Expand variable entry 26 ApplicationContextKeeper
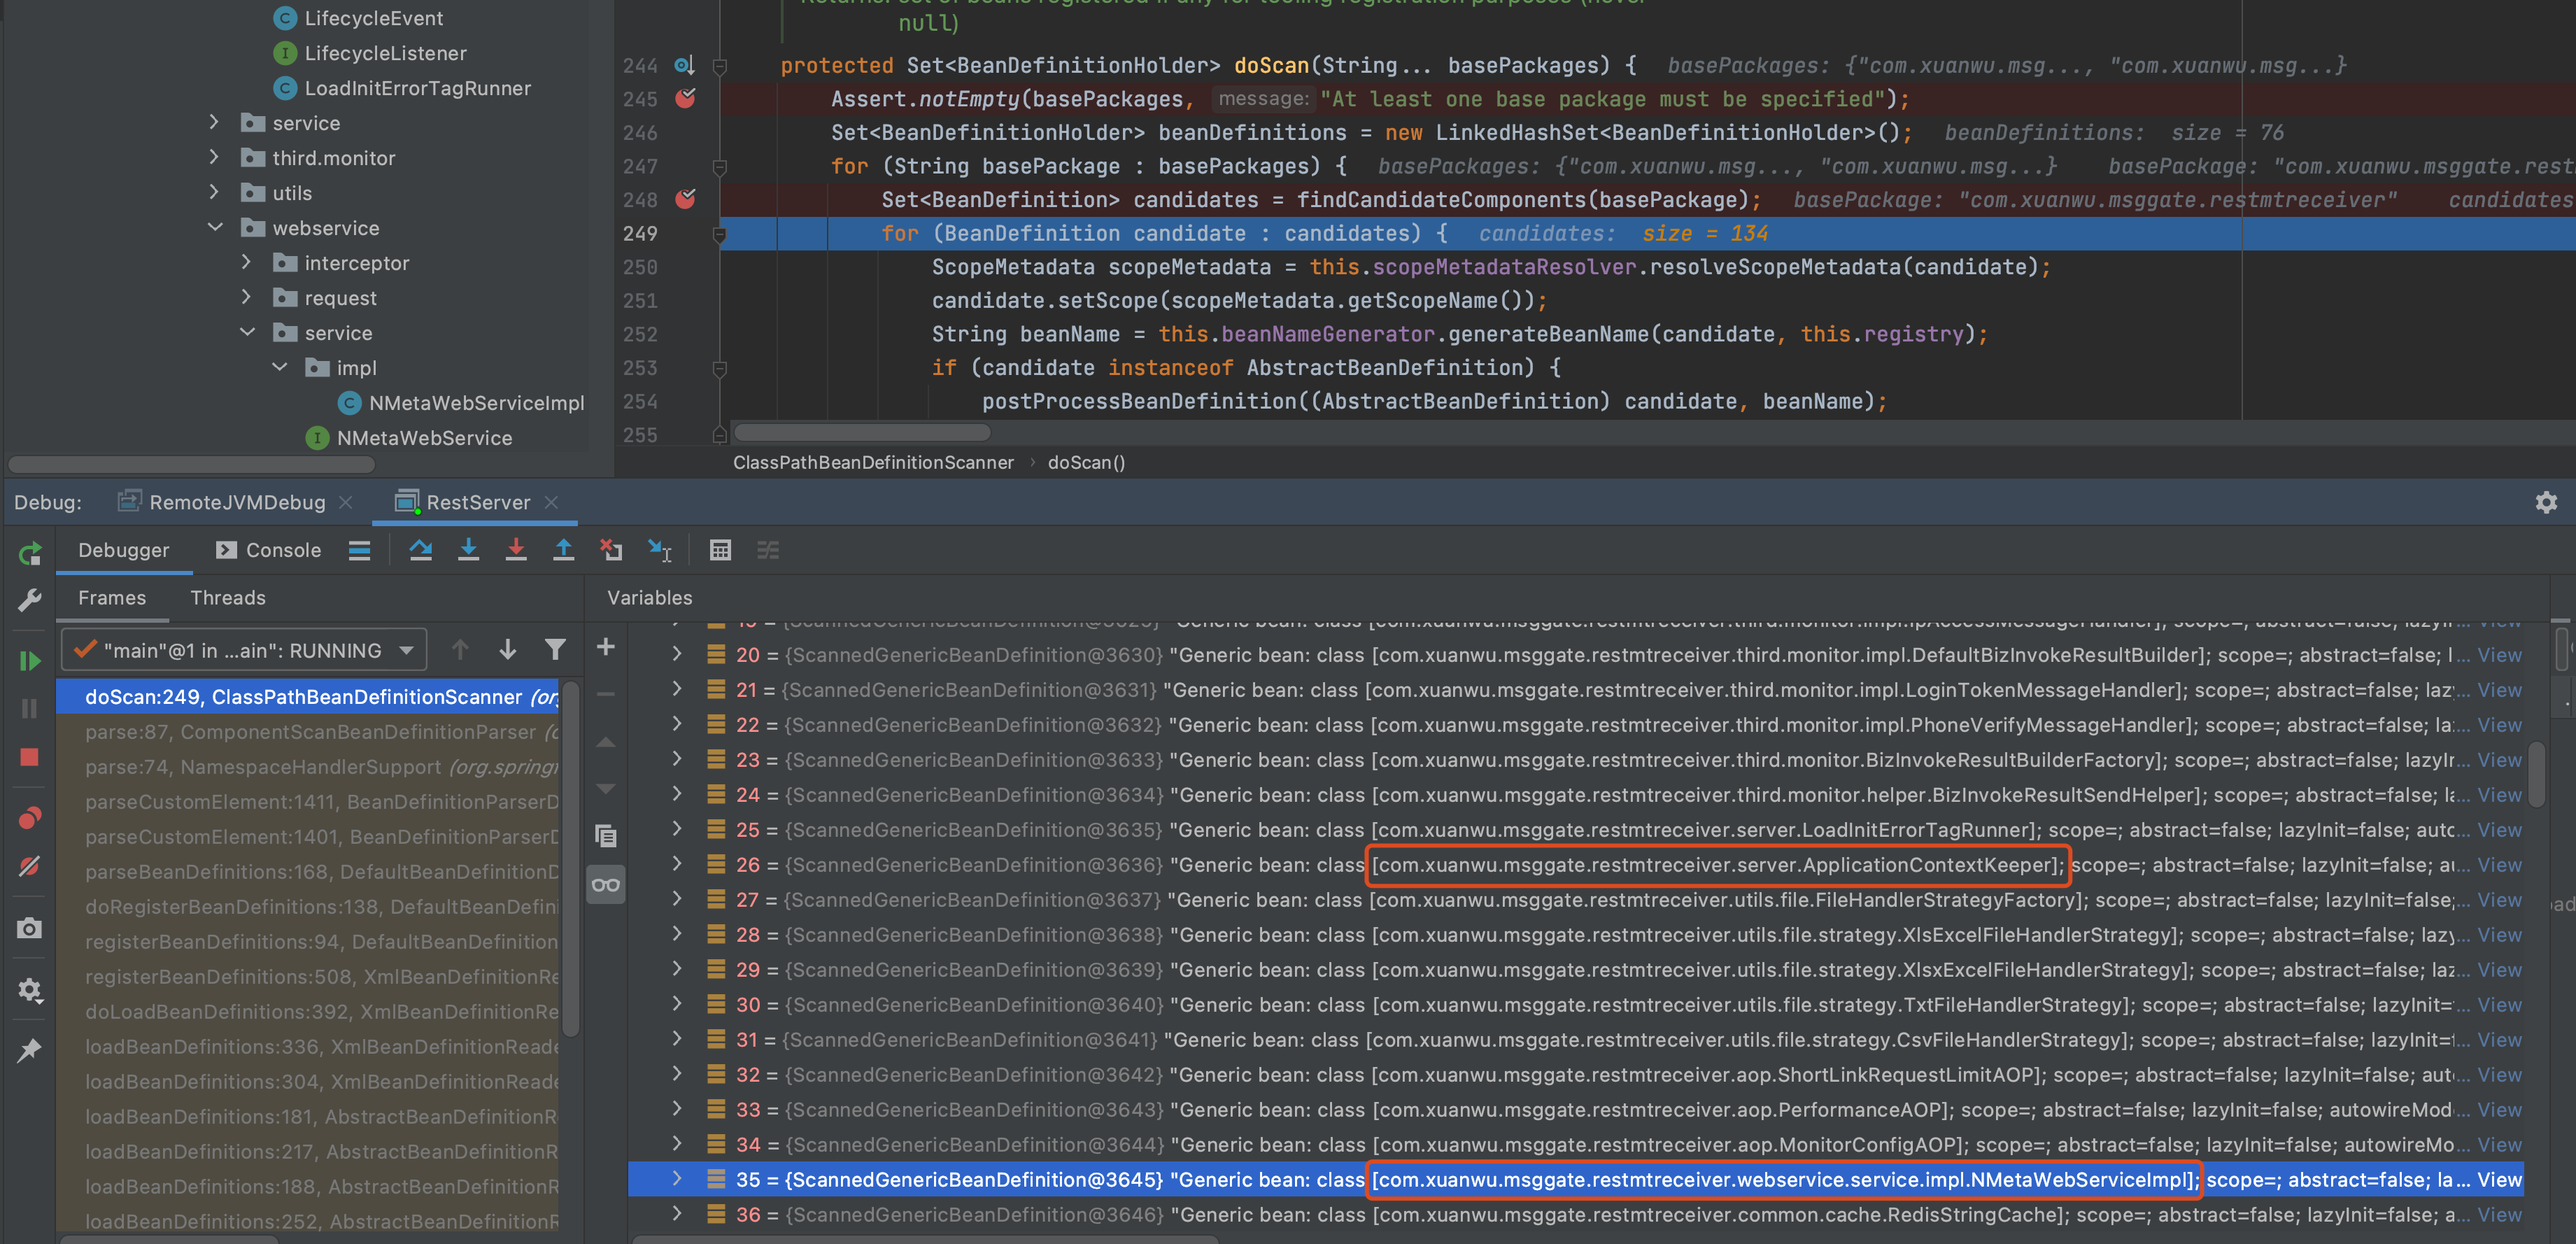Image resolution: width=2576 pixels, height=1244 pixels. [677, 863]
